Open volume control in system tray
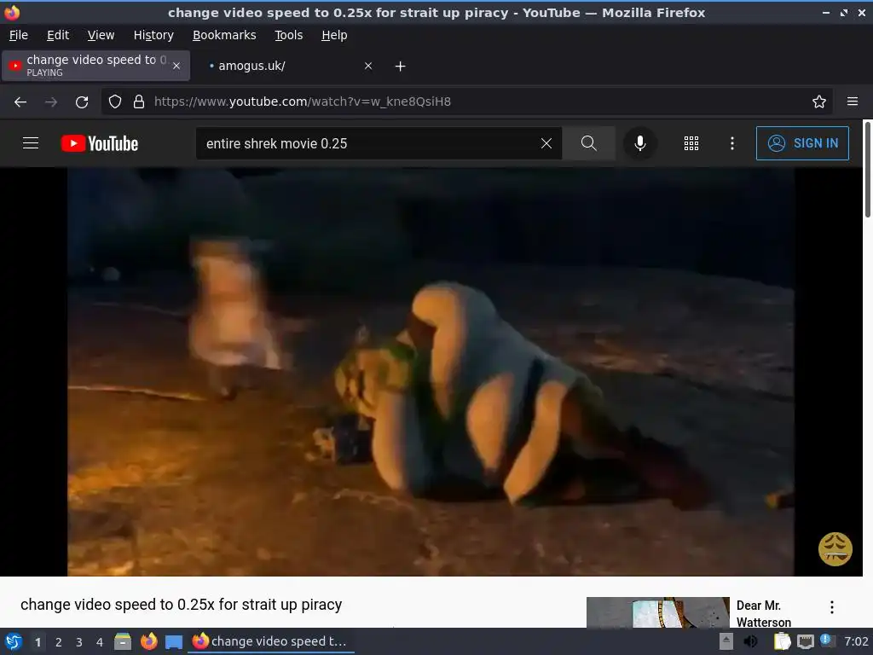 [x=750, y=641]
